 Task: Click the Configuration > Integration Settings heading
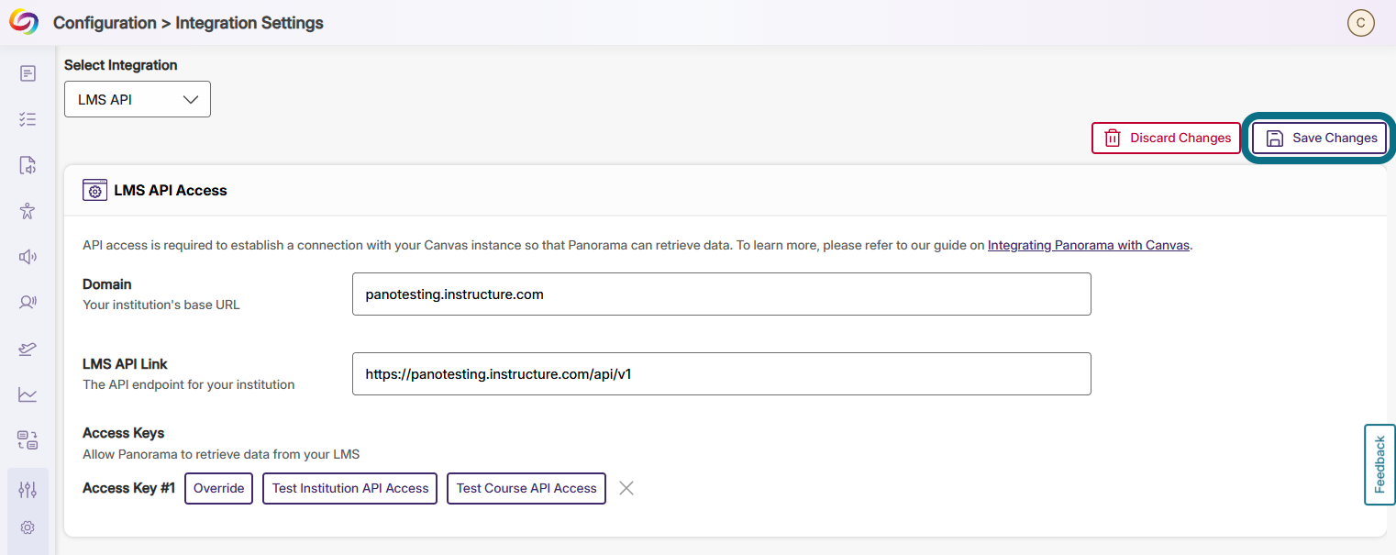[188, 23]
